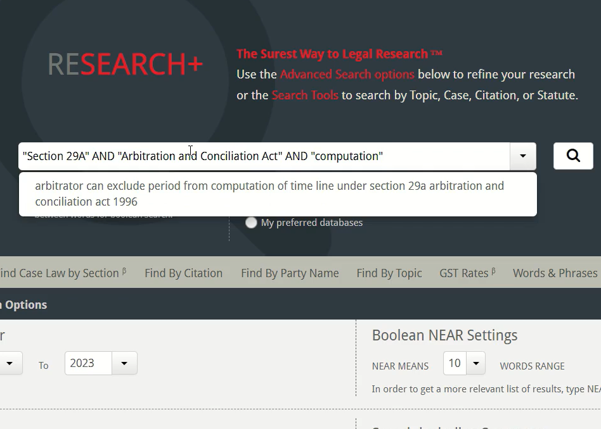Open Find By Citation tab
This screenshot has height=429, width=601.
tap(184, 273)
